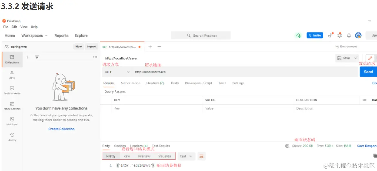
Task: Select the Raw response view
Action: click(x=127, y=156)
